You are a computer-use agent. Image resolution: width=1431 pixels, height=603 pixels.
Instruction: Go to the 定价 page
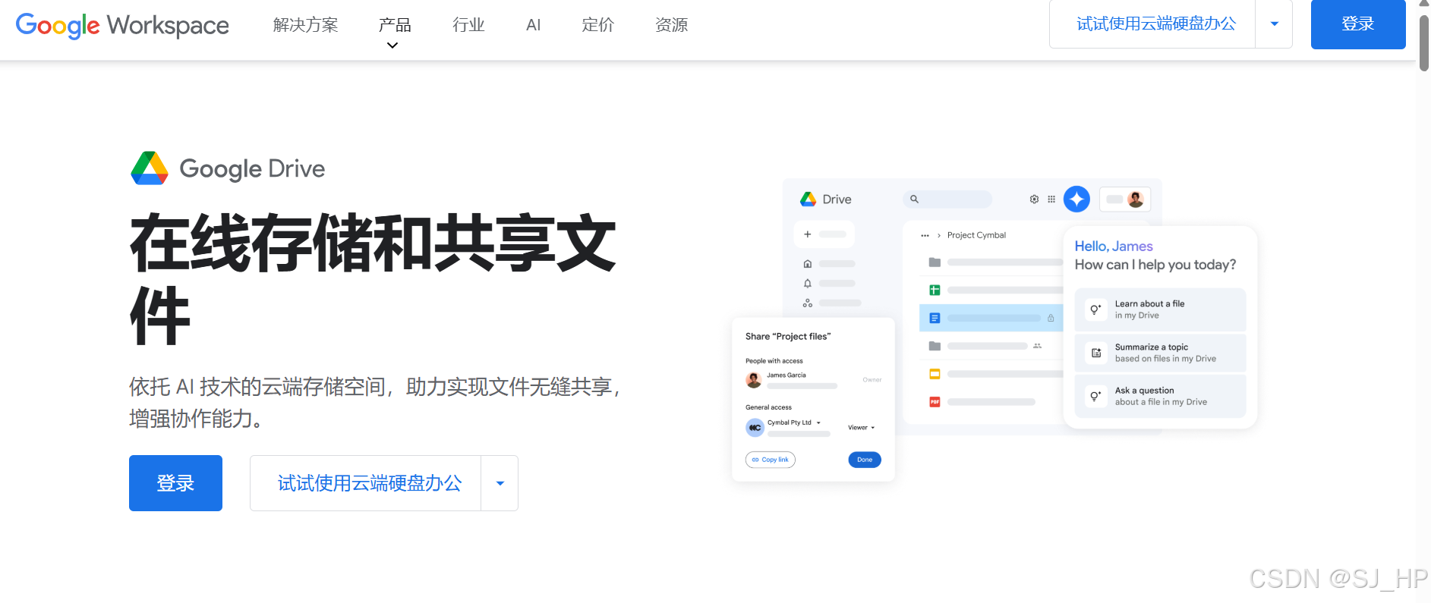597,25
